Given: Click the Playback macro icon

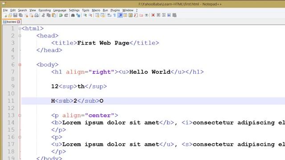Looking at the screenshot, I should (164, 15).
